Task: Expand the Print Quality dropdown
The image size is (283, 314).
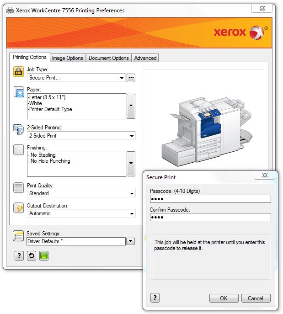Action: click(x=132, y=194)
